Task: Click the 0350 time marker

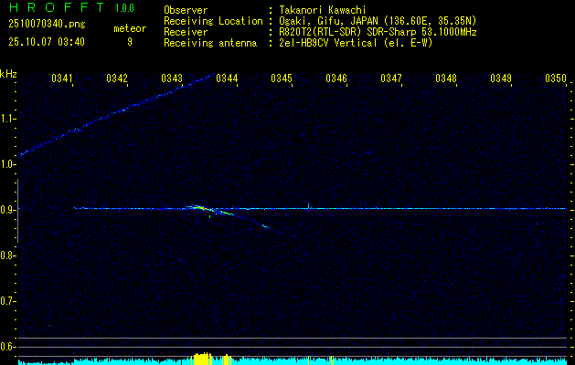Action: 556,78
